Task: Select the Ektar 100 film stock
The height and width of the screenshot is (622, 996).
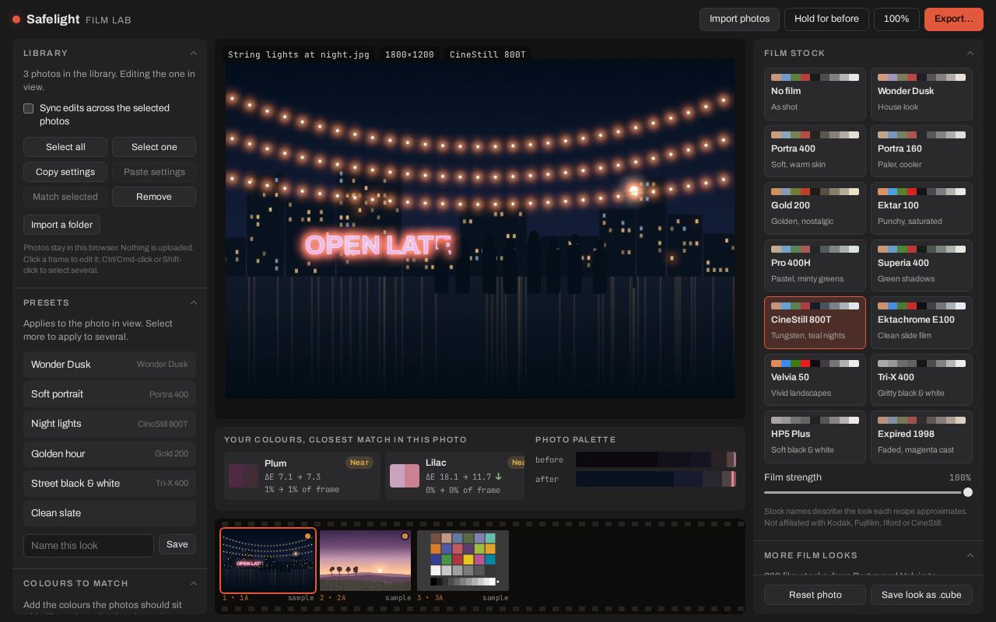Action: click(x=921, y=208)
